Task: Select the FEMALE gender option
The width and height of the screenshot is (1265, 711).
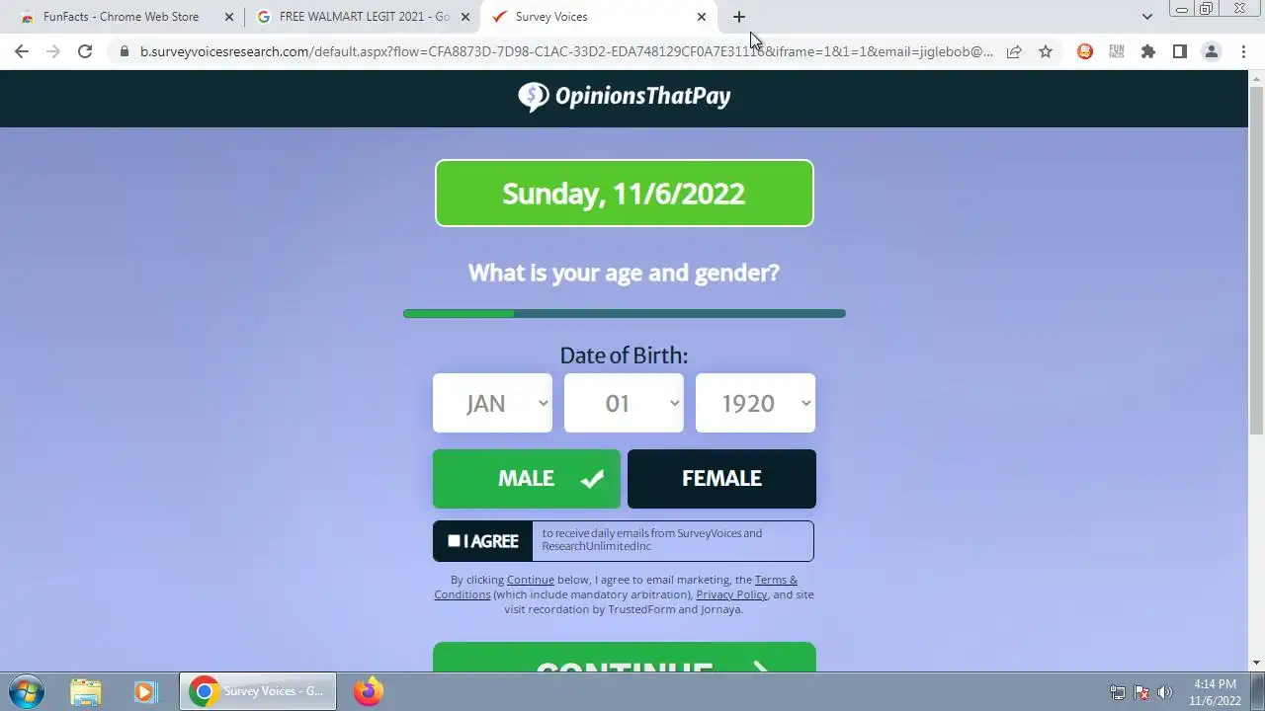Action: [x=721, y=479]
